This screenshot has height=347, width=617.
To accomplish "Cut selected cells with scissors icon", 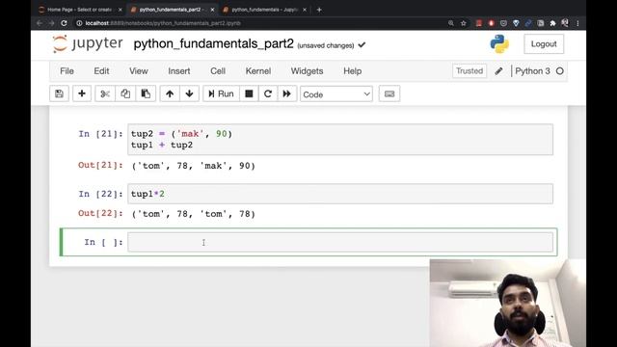I will point(105,93).
